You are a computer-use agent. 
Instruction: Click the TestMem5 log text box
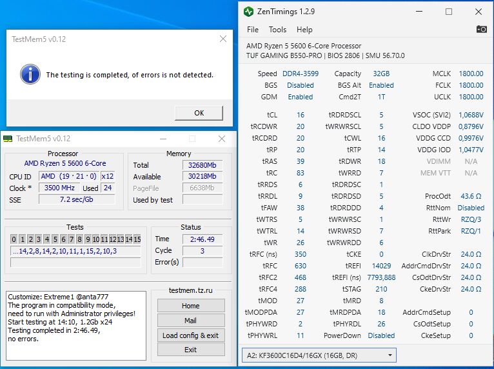(76, 326)
